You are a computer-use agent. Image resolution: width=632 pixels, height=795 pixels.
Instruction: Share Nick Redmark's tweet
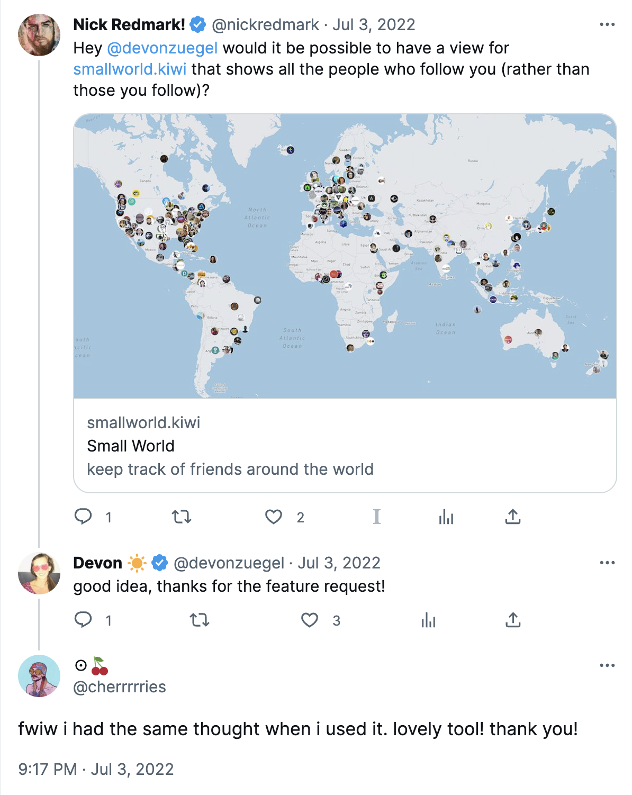coord(512,517)
